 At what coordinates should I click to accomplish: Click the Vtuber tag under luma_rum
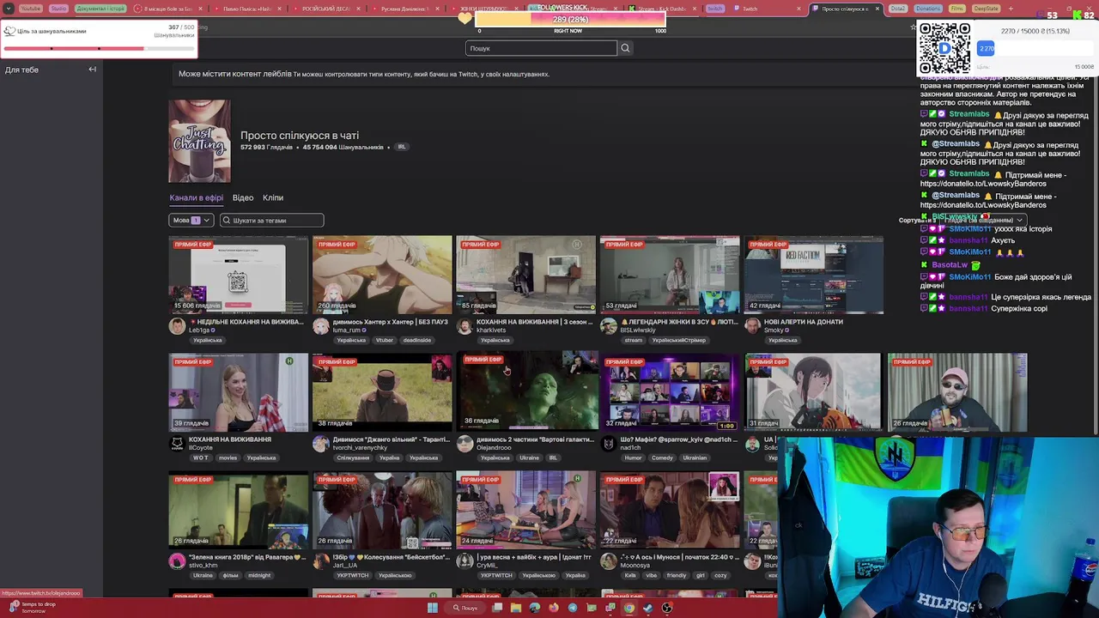pos(385,341)
